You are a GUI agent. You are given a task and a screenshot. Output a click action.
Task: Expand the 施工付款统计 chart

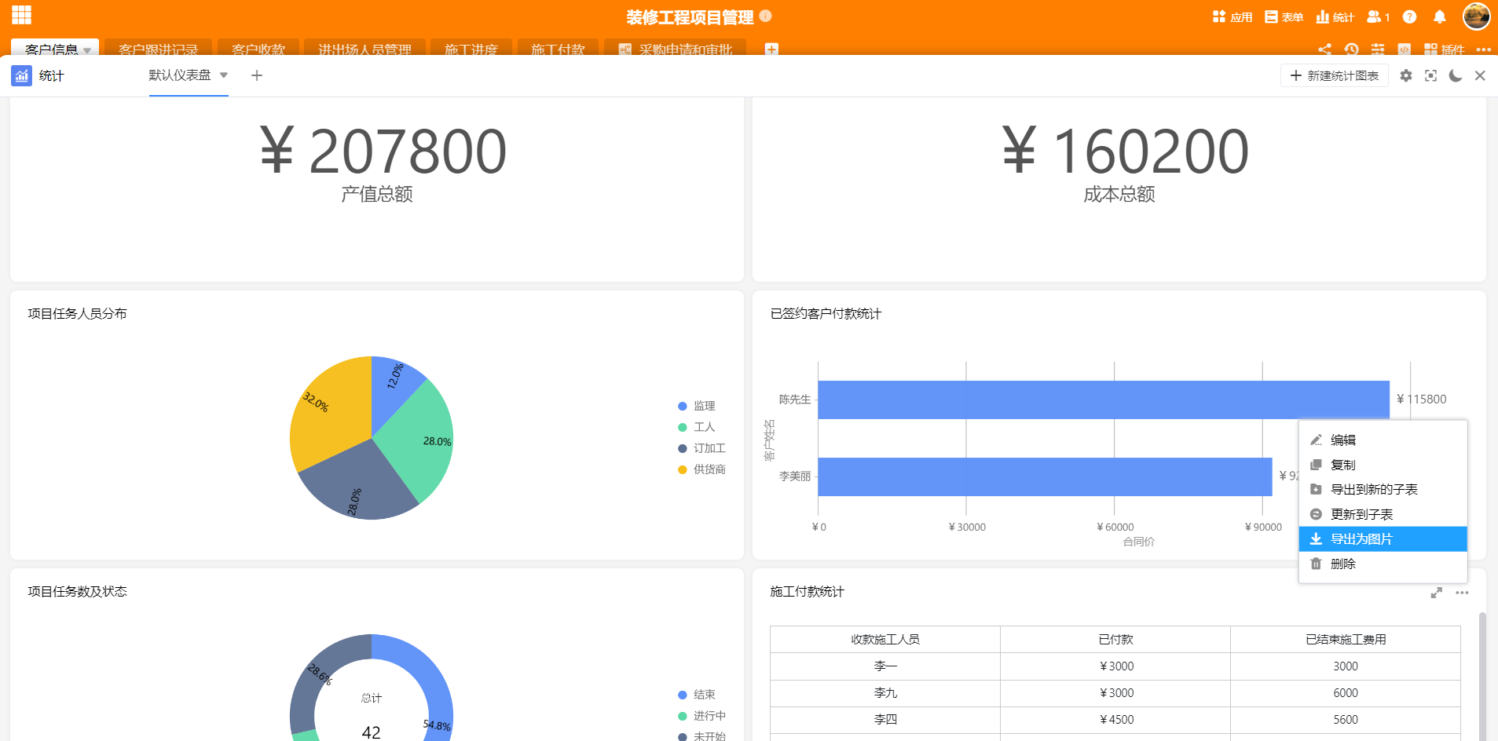click(x=1437, y=593)
